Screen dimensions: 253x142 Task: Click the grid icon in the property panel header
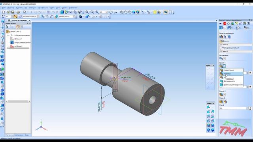point(228,24)
